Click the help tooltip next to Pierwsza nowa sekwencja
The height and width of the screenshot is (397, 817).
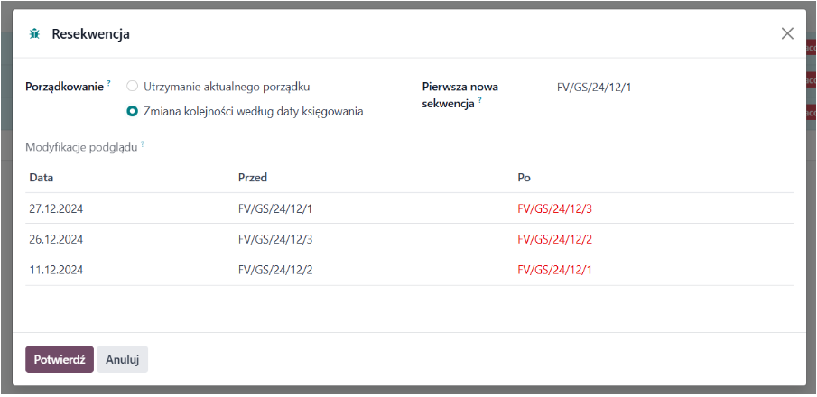click(479, 100)
